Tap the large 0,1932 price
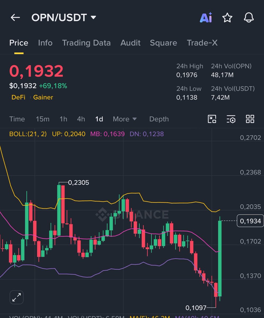This screenshot has width=264, height=318. click(36, 71)
